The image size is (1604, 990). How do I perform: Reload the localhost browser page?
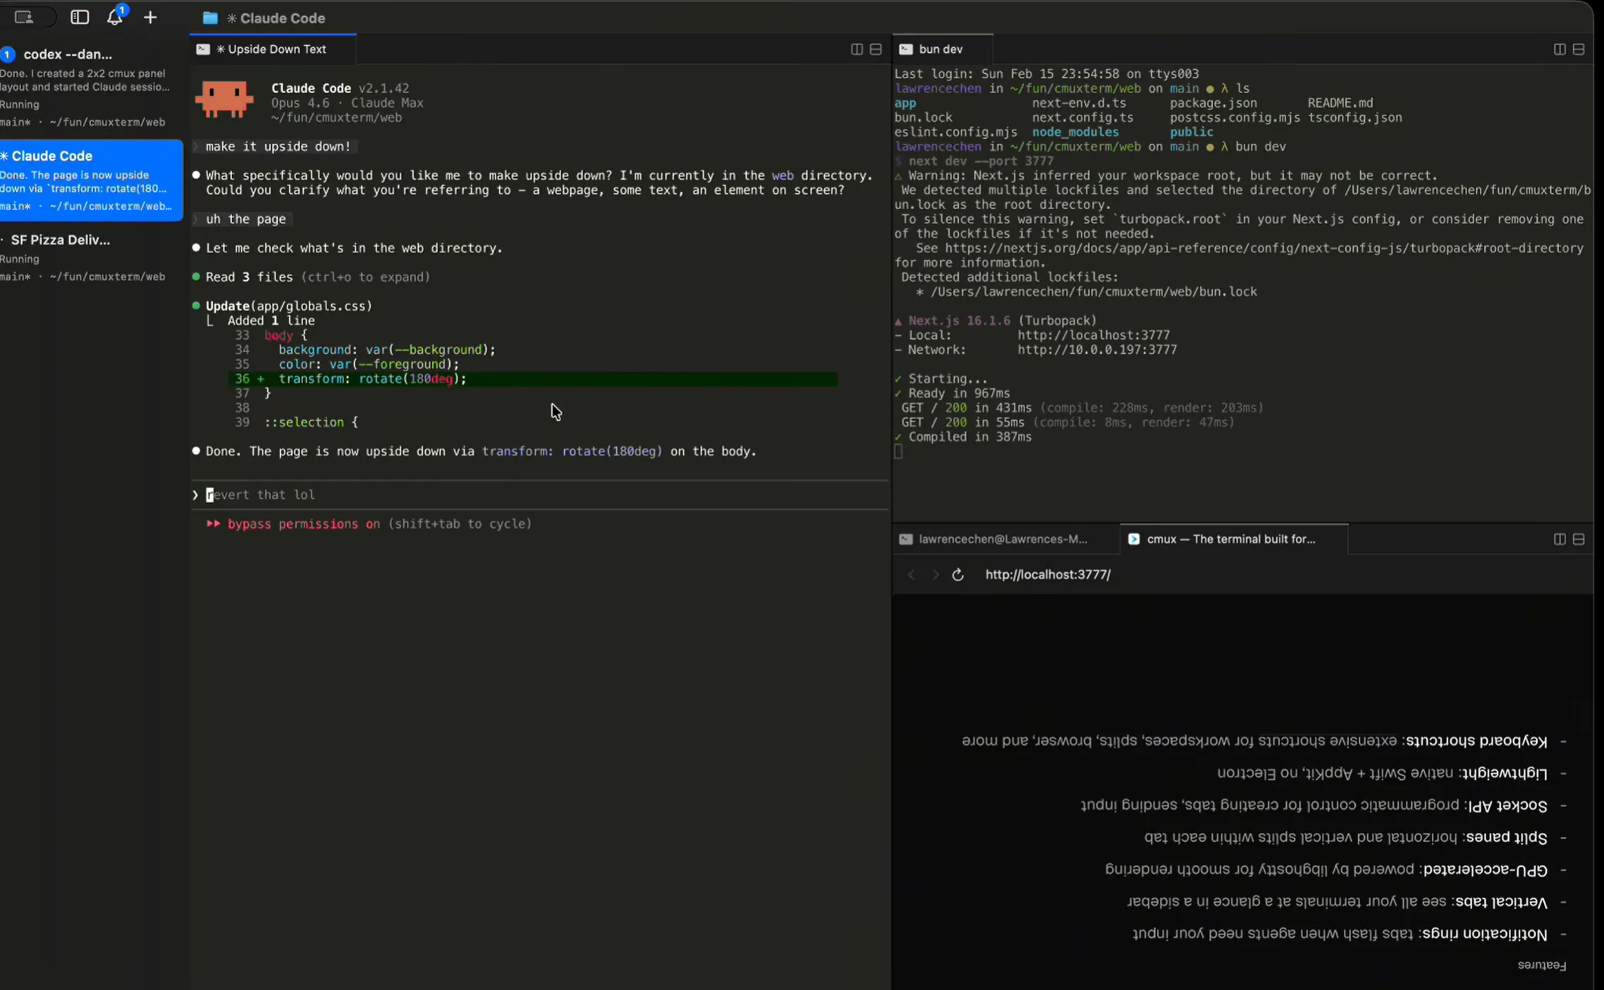pyautogui.click(x=957, y=575)
